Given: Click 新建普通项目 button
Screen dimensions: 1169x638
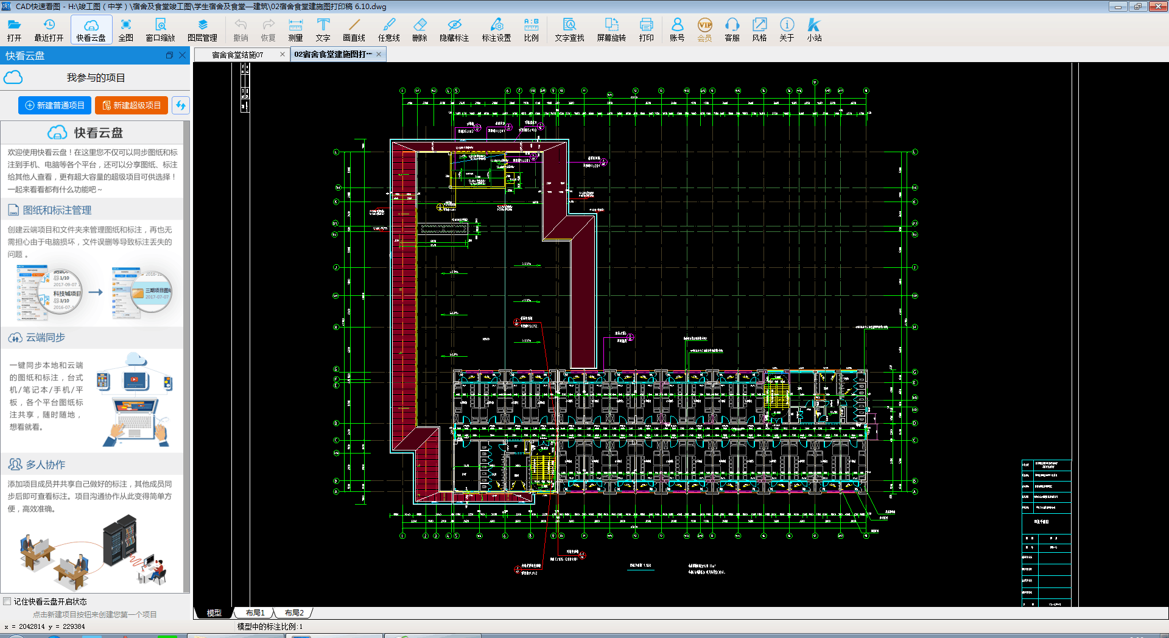Looking at the screenshot, I should (x=55, y=105).
